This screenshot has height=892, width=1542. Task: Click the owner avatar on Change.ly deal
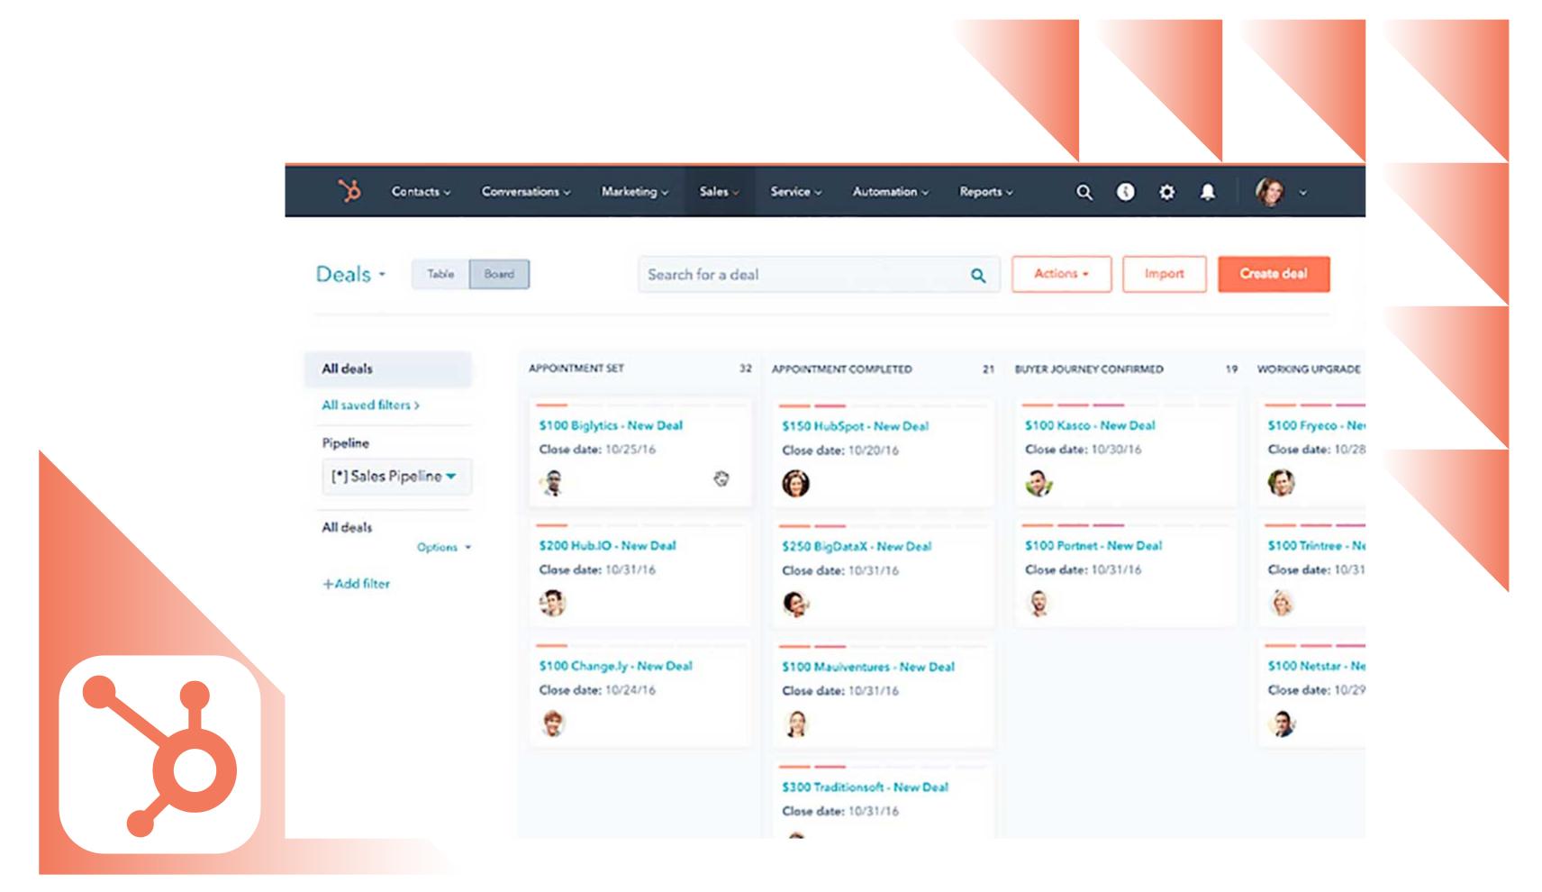[553, 723]
